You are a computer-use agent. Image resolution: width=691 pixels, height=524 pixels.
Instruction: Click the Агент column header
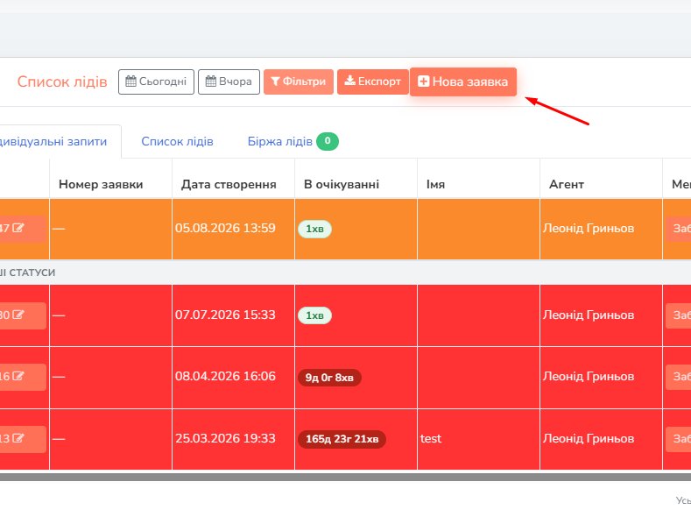(567, 184)
